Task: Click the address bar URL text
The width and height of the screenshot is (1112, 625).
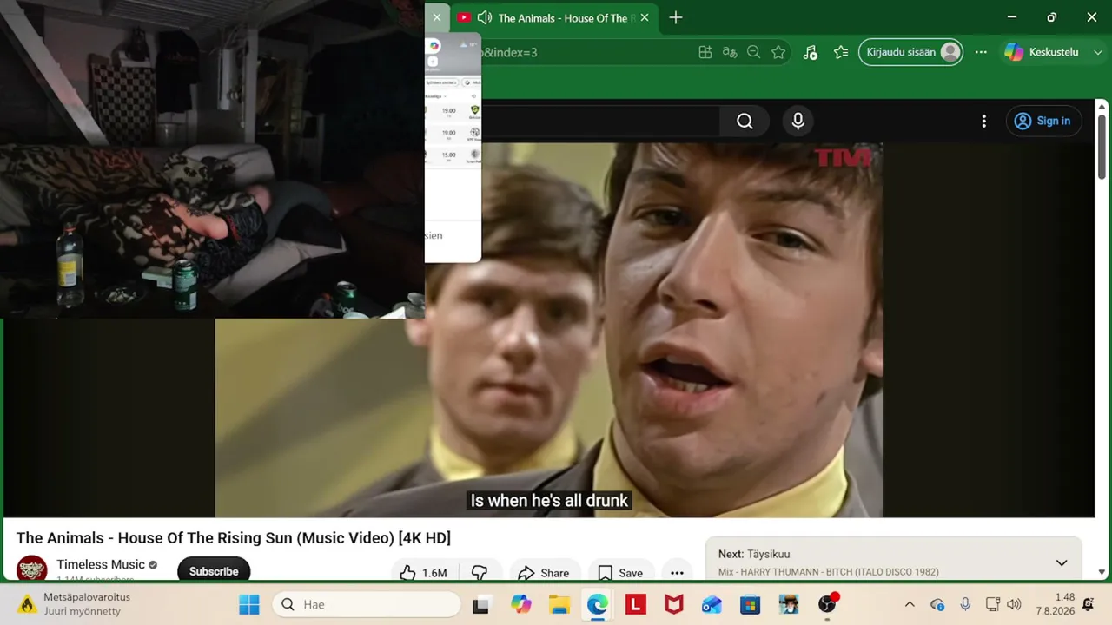Action: pyautogui.click(x=510, y=52)
